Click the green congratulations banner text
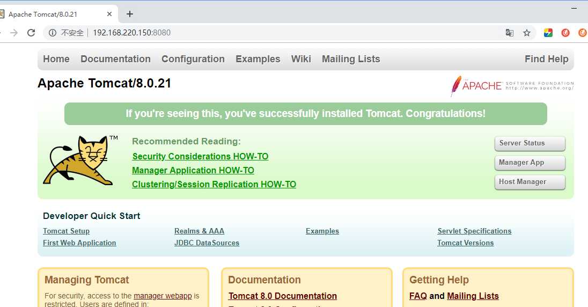The image size is (588, 307). click(306, 114)
